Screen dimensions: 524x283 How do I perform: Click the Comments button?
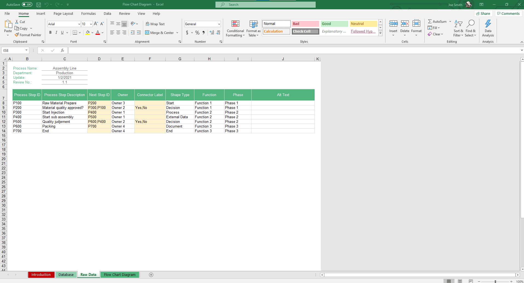click(x=508, y=14)
